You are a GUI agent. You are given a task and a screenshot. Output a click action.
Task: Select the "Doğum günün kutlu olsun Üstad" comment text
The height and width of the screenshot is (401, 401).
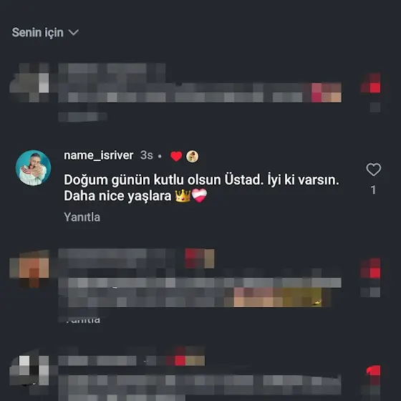coord(201,188)
